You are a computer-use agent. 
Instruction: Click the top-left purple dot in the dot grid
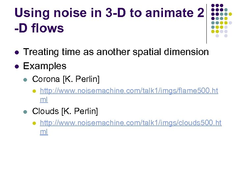coord(213,6)
